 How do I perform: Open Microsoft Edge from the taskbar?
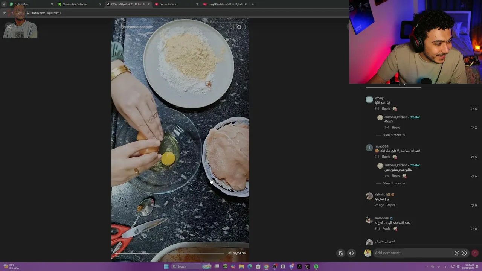[x=250, y=266]
